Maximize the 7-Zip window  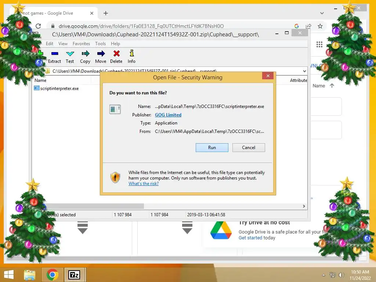coord(287,33)
